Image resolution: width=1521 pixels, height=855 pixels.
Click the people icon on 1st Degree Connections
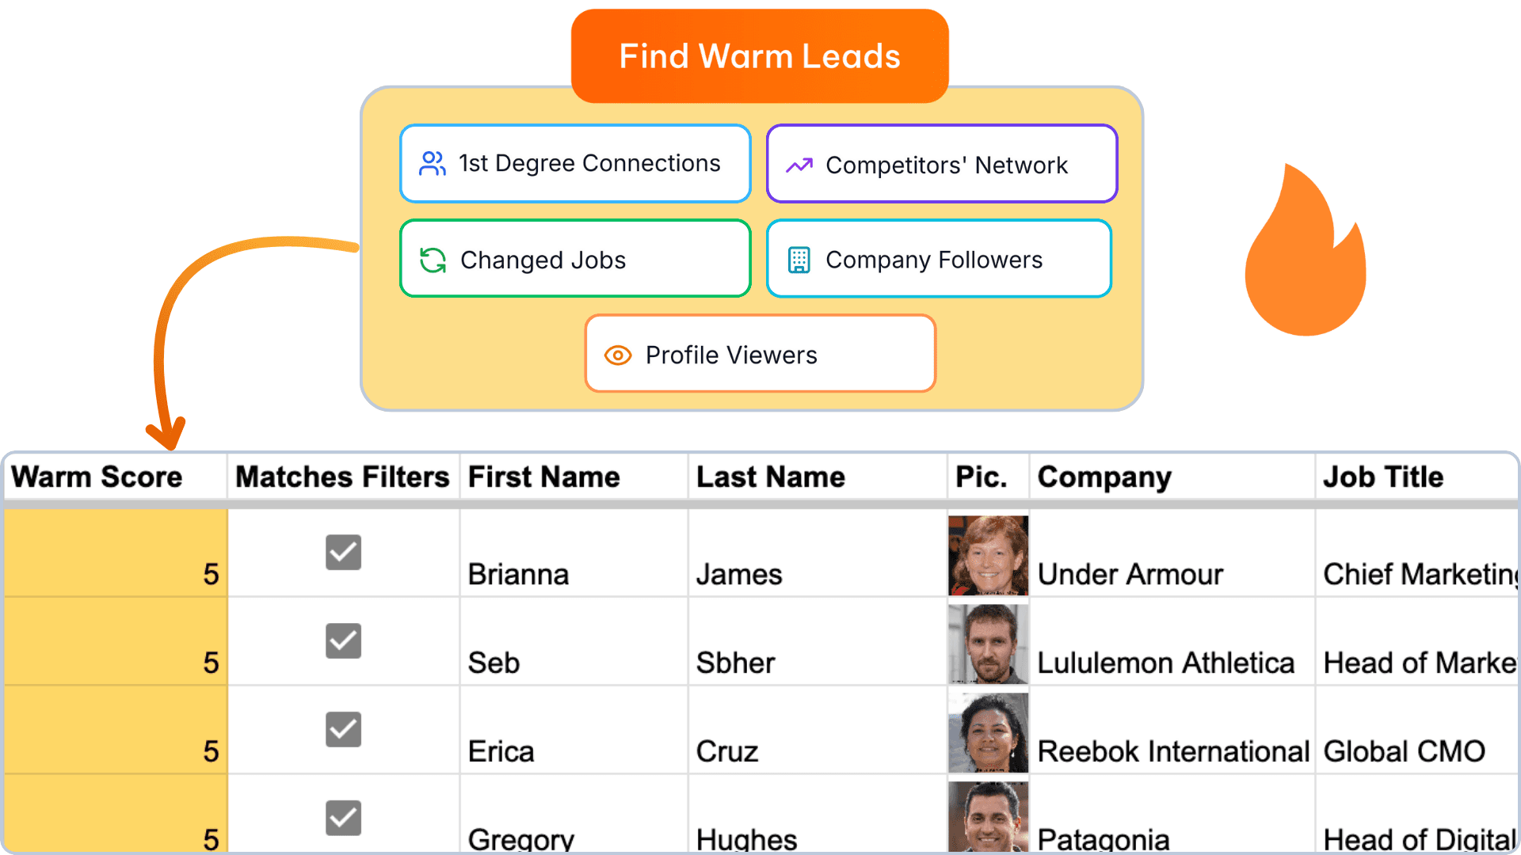(432, 163)
